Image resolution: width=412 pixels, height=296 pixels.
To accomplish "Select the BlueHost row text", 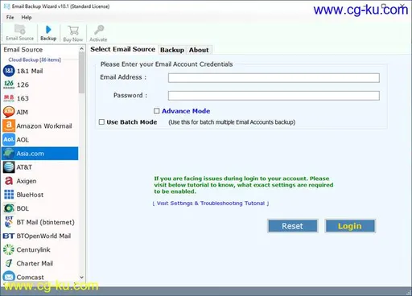I will [30, 195].
